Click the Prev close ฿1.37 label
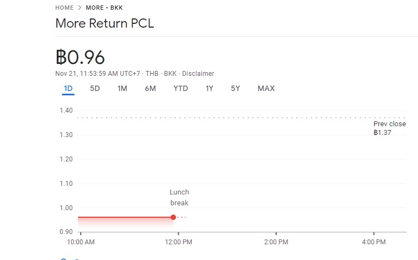Viewport: 418px width, 260px height. (x=389, y=128)
